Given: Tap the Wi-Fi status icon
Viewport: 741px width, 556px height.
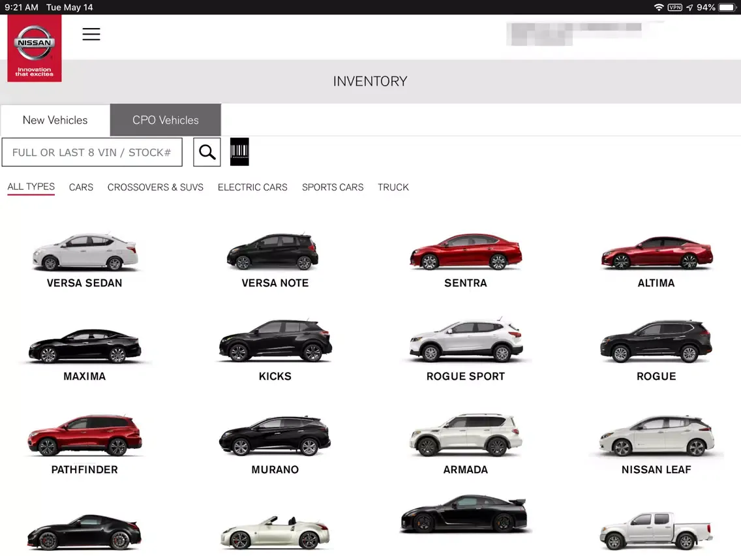Looking at the screenshot, I should (658, 7).
